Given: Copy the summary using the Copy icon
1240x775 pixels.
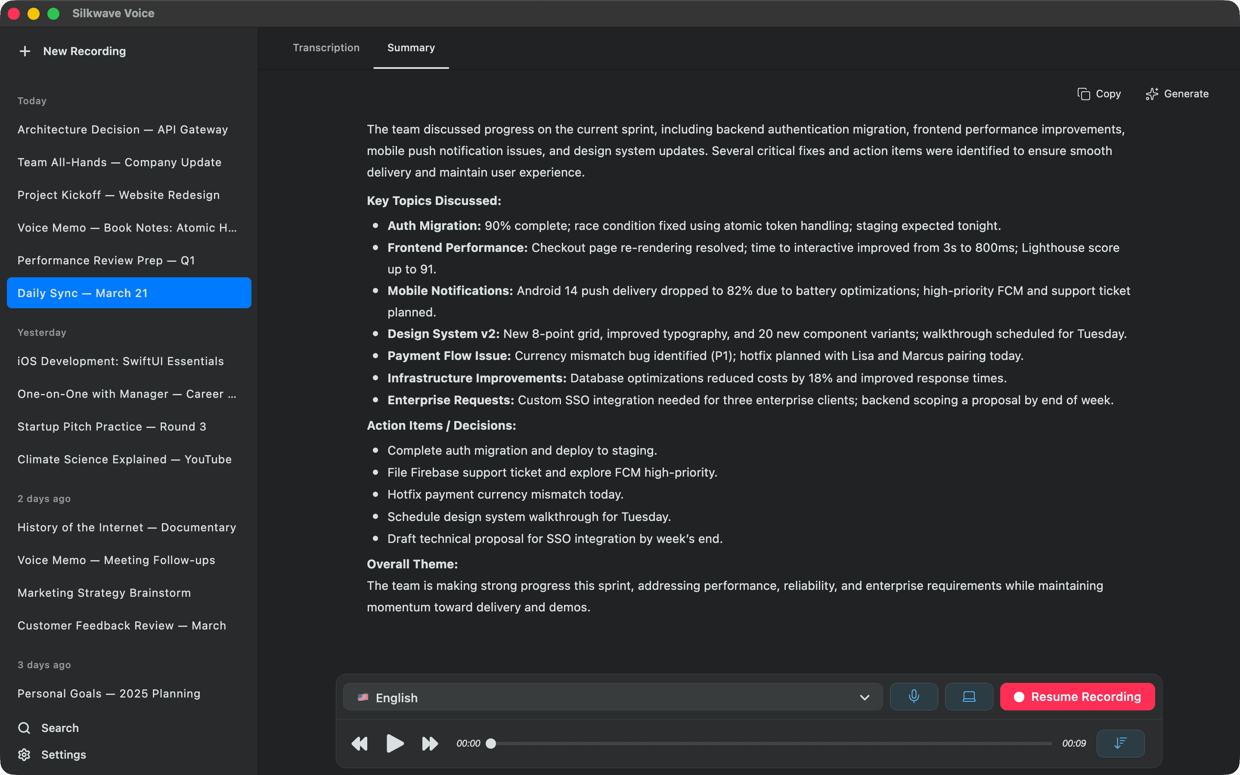Looking at the screenshot, I should [1099, 94].
